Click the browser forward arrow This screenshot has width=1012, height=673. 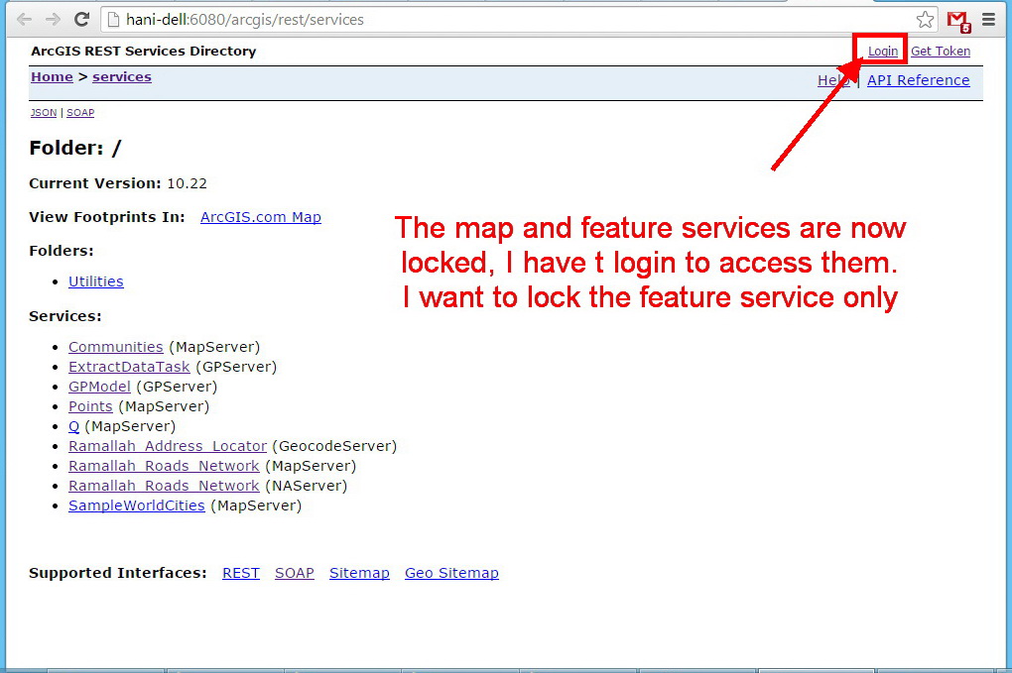tap(53, 20)
